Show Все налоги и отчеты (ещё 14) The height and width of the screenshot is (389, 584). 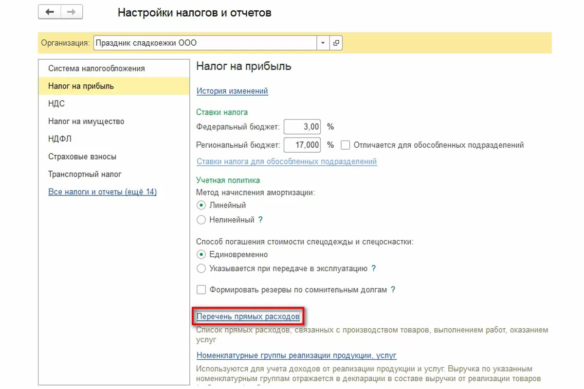coord(102,192)
